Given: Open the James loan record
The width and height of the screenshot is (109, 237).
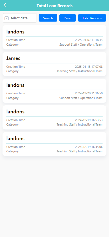Looking at the screenshot, I should [x=54, y=64].
